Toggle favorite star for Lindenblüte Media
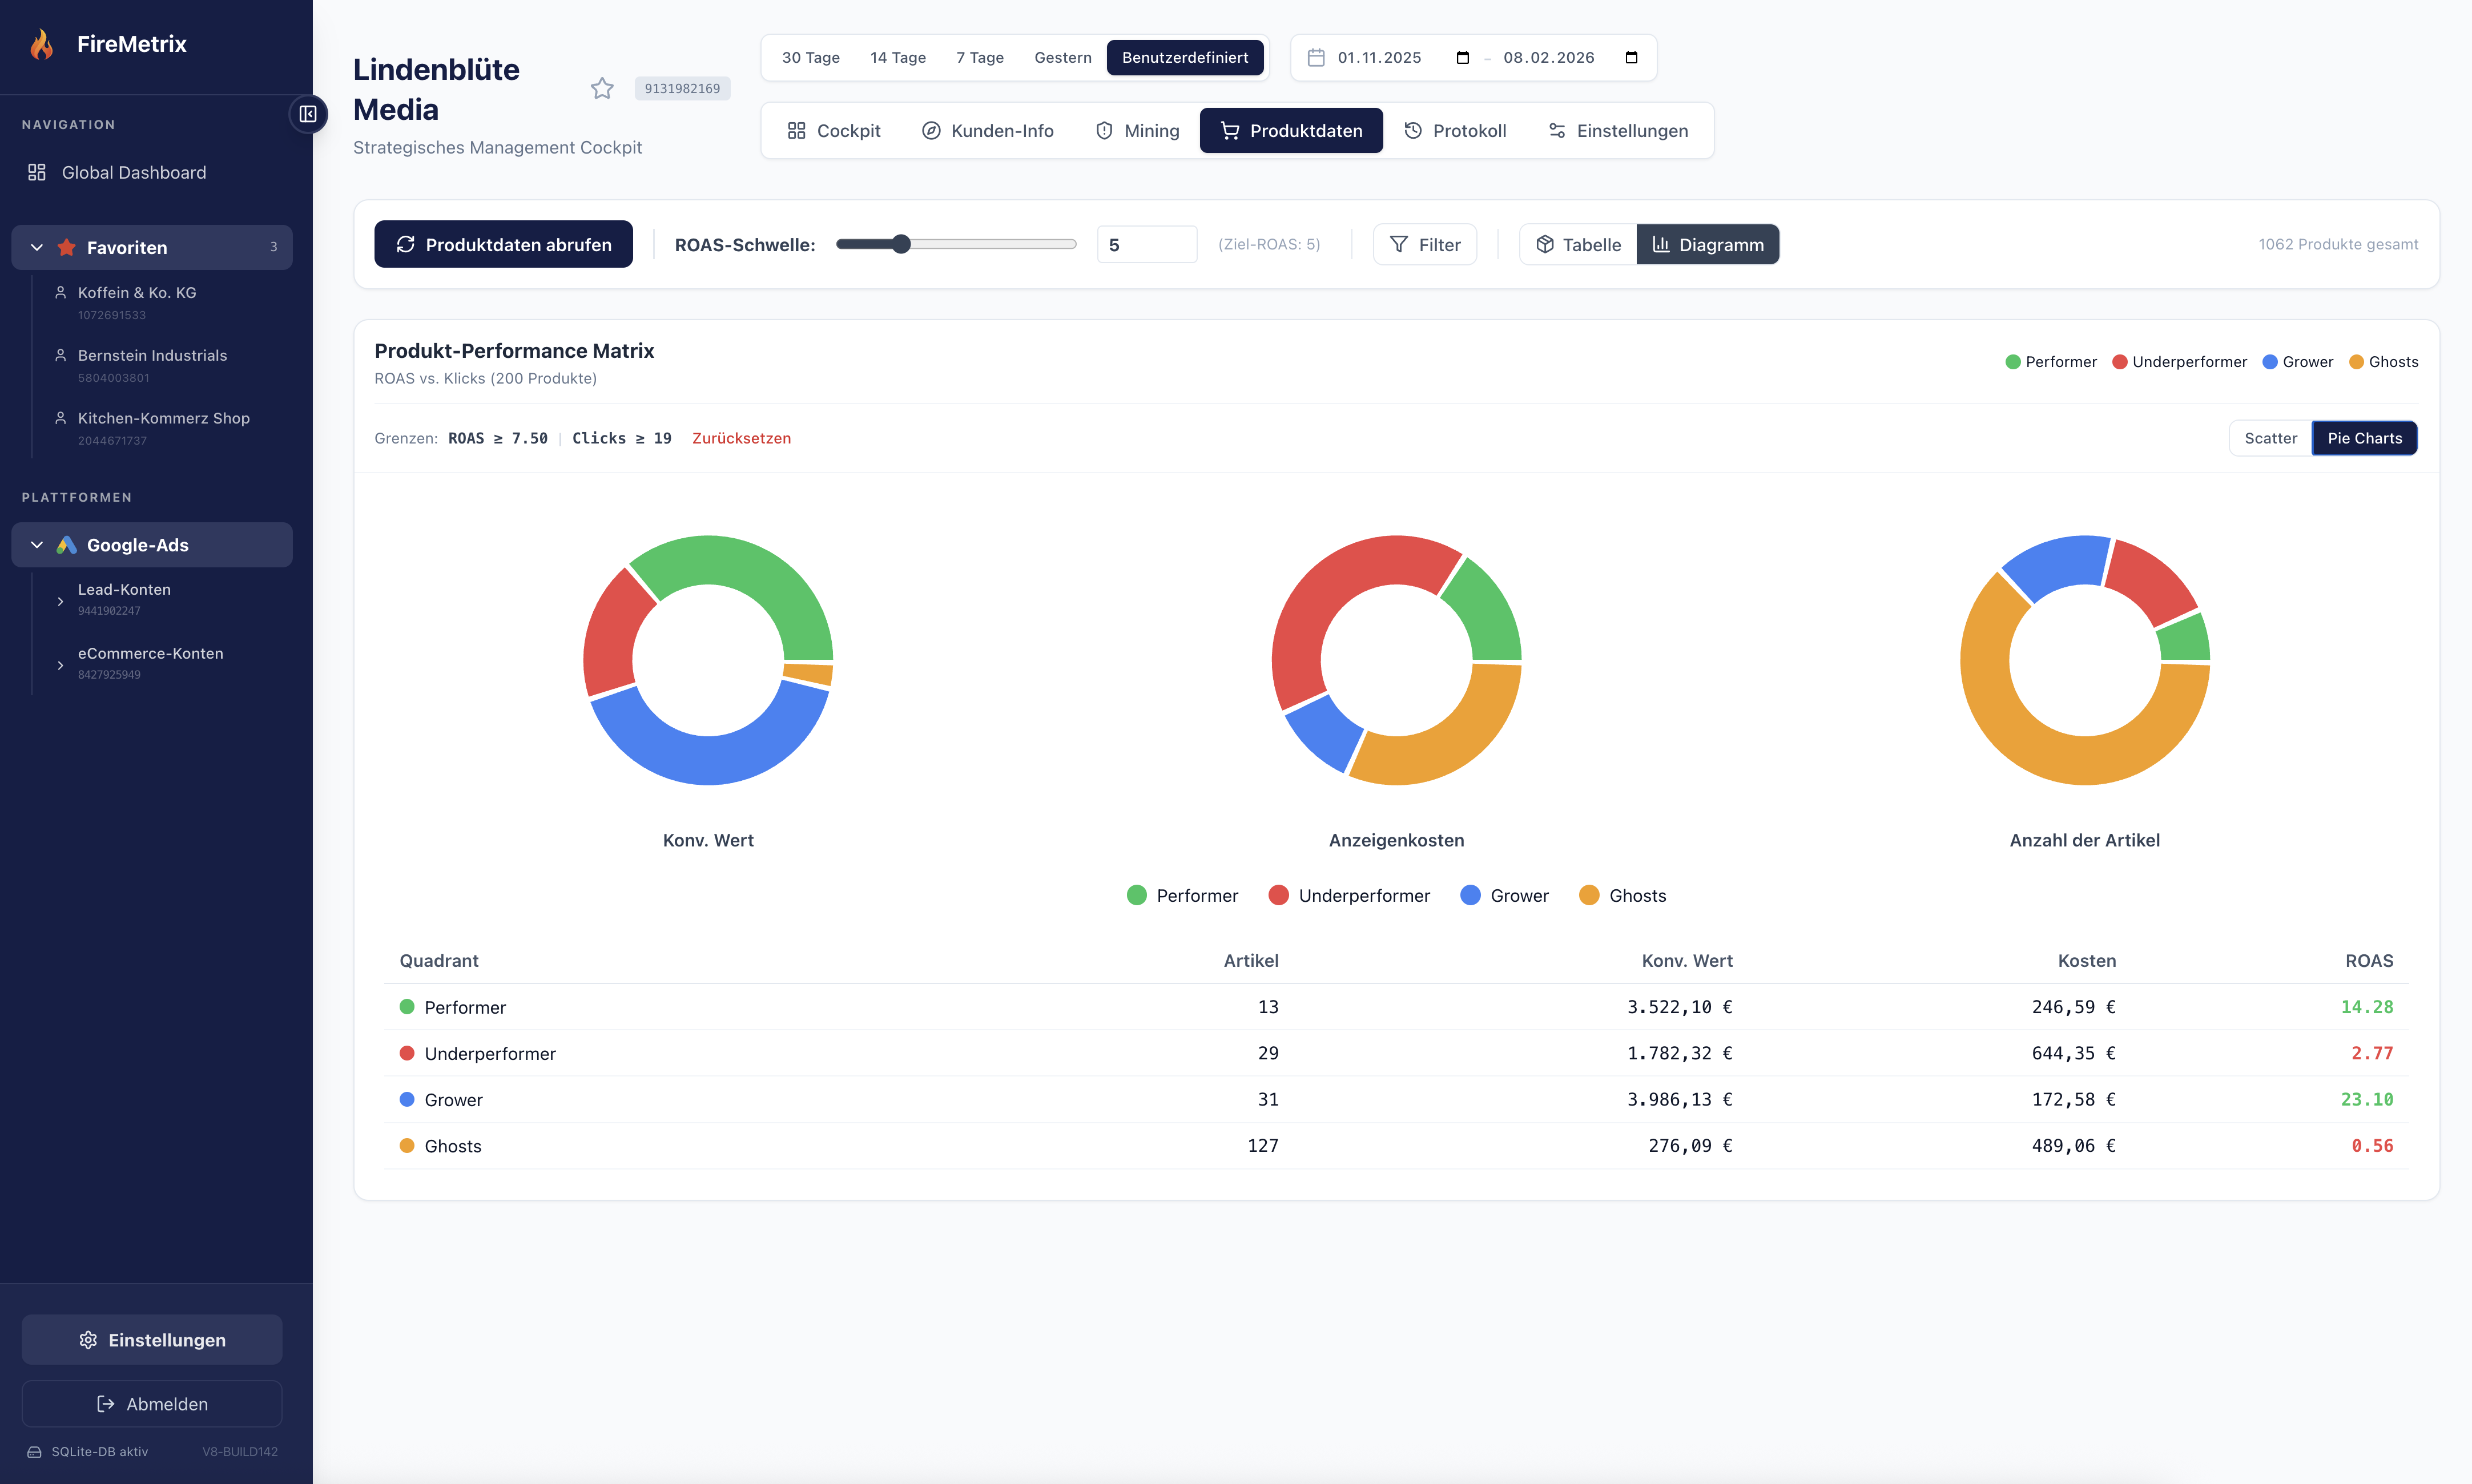 [603, 88]
